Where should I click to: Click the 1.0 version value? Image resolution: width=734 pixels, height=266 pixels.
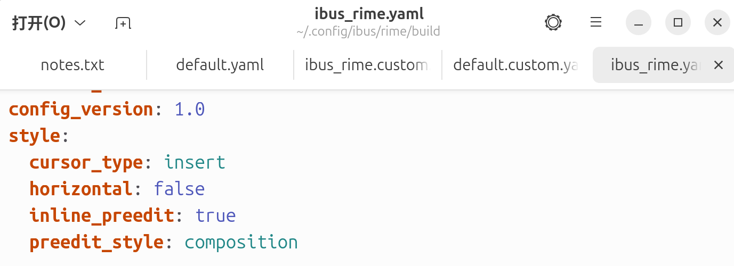point(190,110)
